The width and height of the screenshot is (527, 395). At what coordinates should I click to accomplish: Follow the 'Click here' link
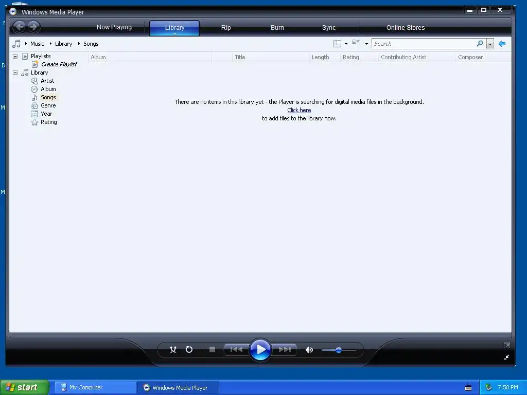coord(299,110)
